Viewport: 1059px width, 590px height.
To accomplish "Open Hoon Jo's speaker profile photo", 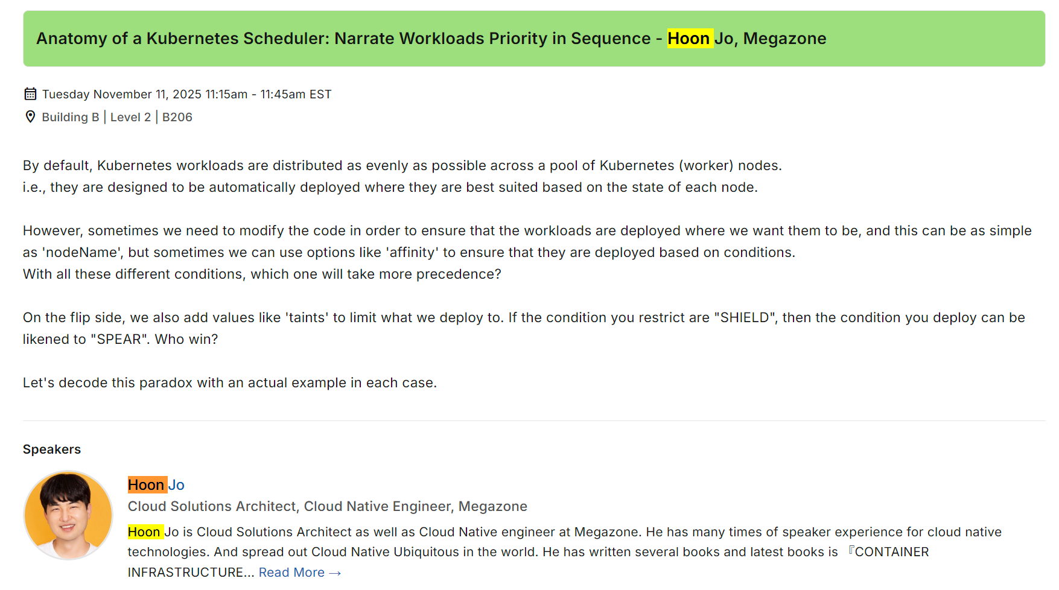I will tap(68, 515).
